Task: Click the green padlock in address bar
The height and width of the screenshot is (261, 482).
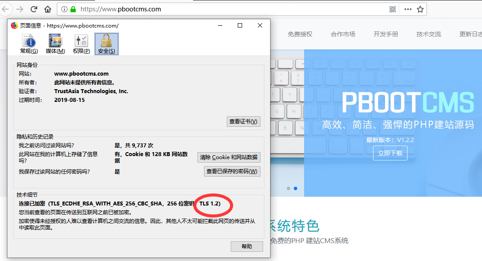Action: pos(73,9)
